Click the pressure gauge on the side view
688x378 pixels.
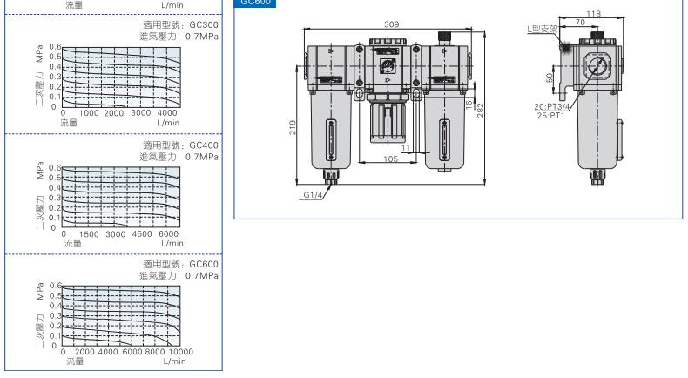(597, 67)
